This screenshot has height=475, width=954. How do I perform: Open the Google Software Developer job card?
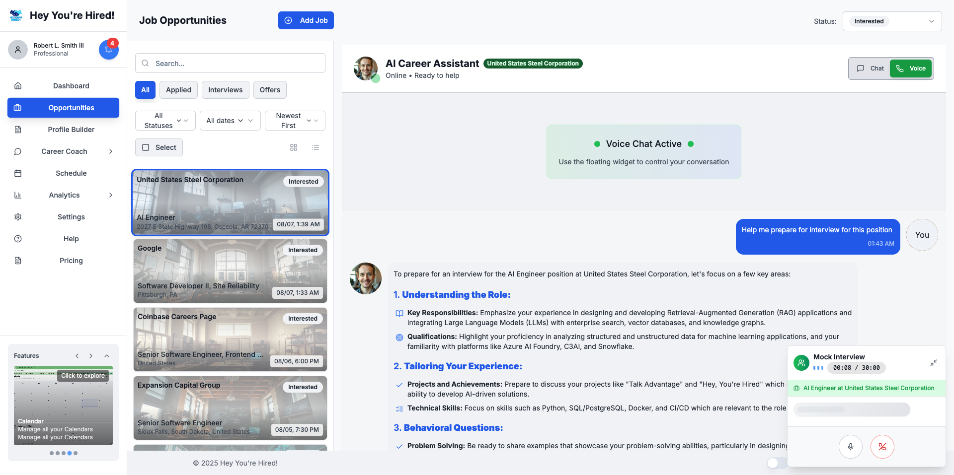[230, 271]
